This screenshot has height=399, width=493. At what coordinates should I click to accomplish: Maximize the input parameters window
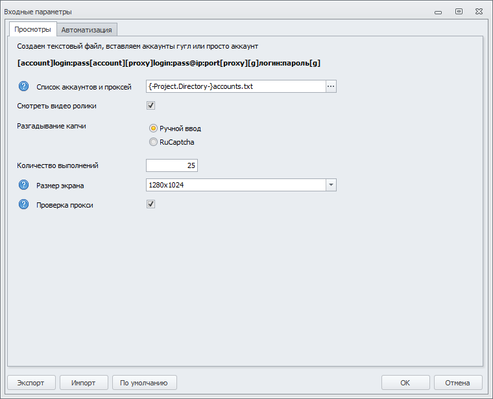click(x=459, y=11)
